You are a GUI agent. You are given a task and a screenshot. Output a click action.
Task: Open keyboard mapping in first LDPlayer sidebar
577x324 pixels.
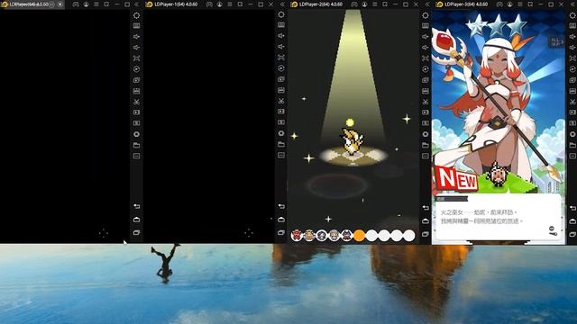pyautogui.click(x=136, y=26)
